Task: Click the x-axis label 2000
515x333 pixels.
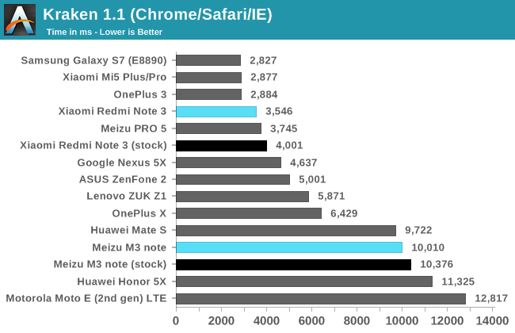Action: [221, 321]
